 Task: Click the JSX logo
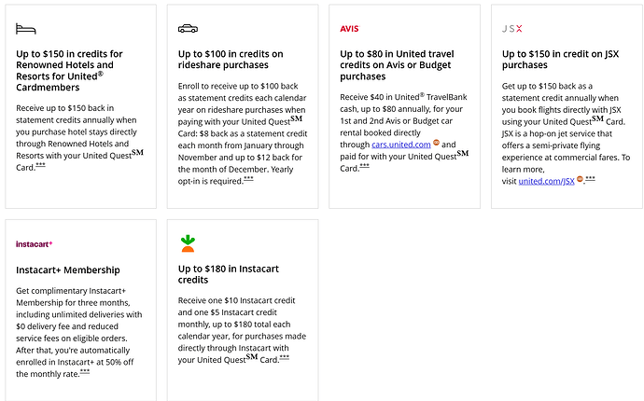(512, 29)
